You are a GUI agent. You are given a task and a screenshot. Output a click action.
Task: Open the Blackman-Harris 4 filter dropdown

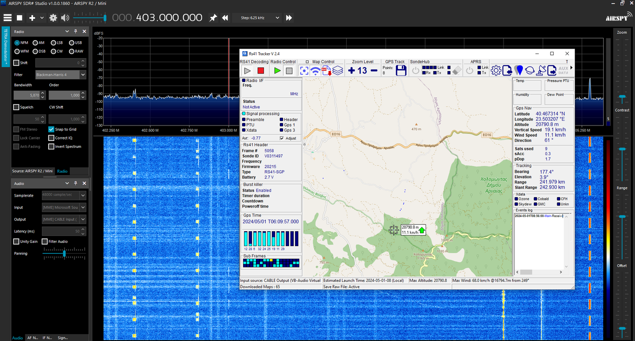pyautogui.click(x=61, y=74)
